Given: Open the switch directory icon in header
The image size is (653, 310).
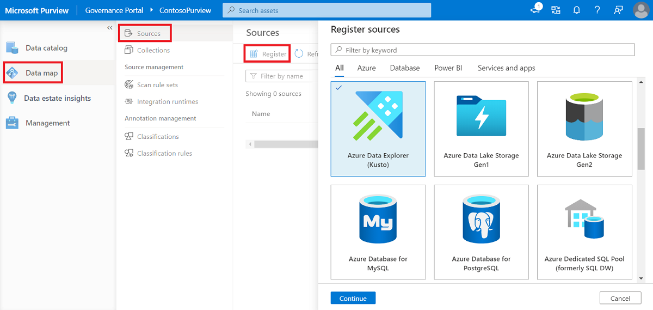Looking at the screenshot, I should [556, 10].
